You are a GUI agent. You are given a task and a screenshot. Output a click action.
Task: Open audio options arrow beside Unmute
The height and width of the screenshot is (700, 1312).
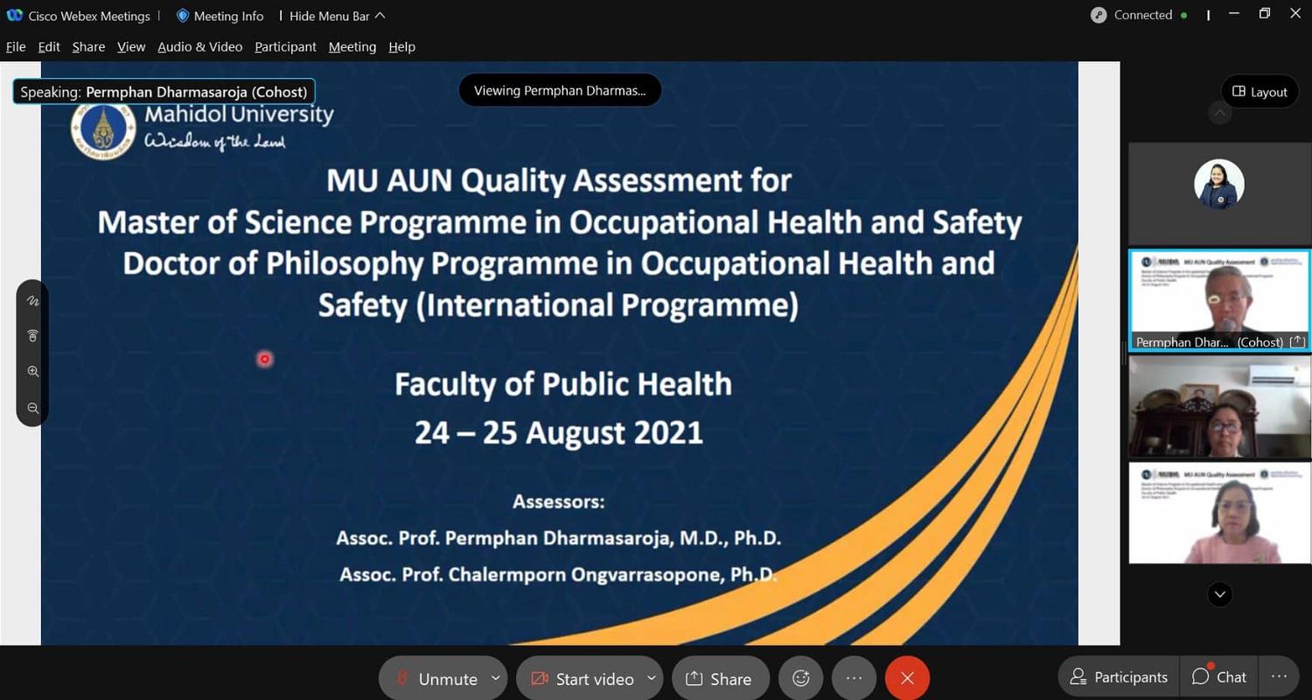[x=496, y=678]
